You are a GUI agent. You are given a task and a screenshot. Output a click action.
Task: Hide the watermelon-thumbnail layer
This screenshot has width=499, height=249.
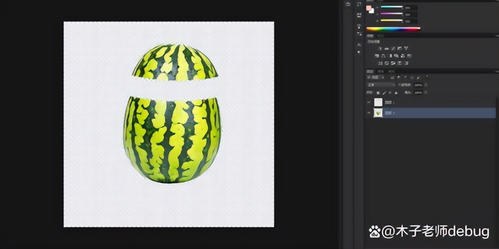pyautogui.click(x=369, y=113)
